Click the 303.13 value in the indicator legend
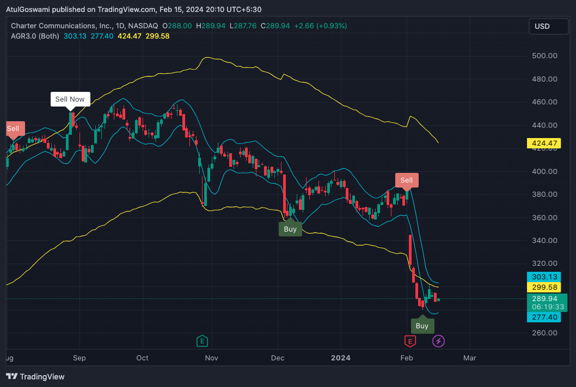This screenshot has height=387, width=576. (x=75, y=36)
